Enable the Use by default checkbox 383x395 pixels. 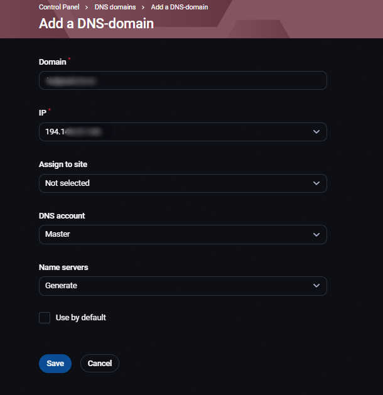click(45, 318)
